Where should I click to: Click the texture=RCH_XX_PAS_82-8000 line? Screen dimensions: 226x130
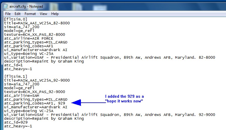[x=35, y=35]
